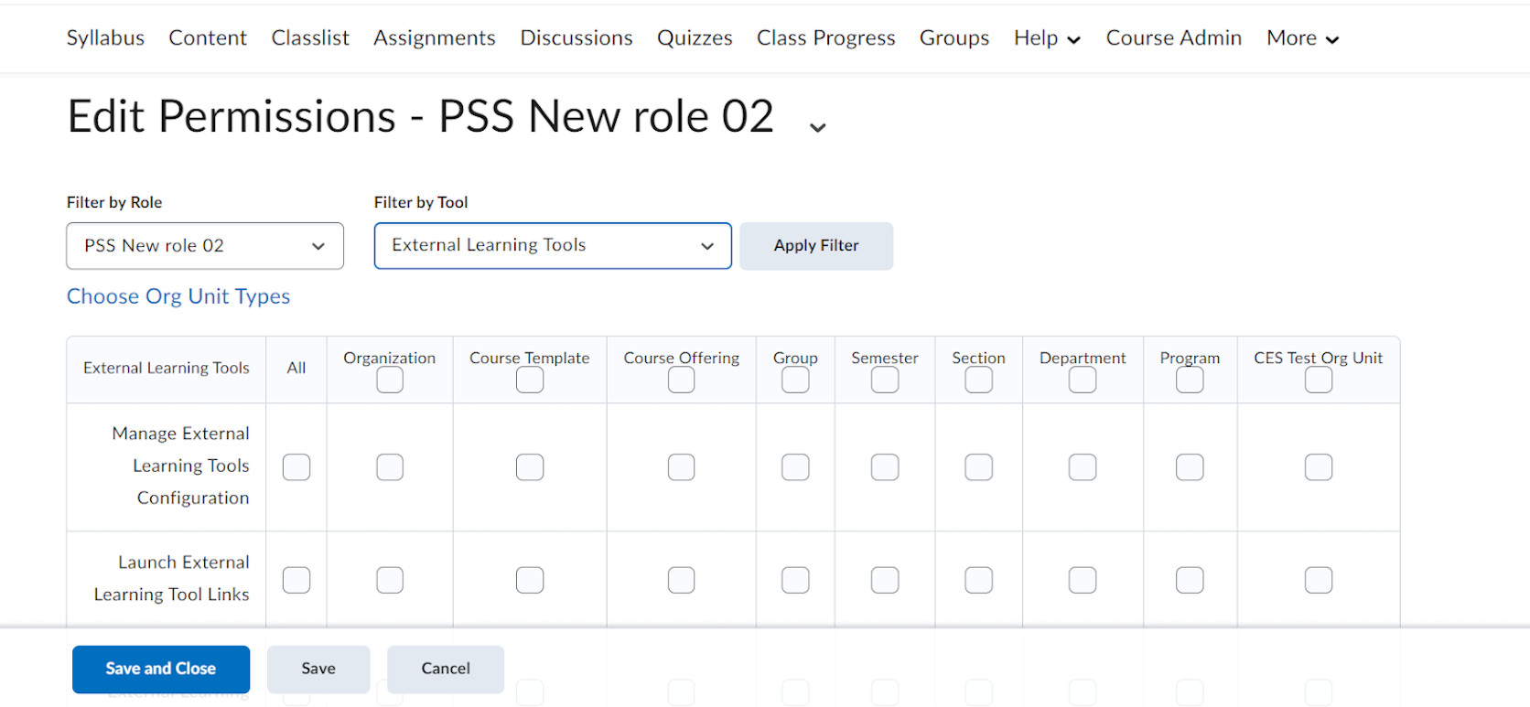Go to Content in navbar
This screenshot has height=707, width=1530.
point(208,37)
